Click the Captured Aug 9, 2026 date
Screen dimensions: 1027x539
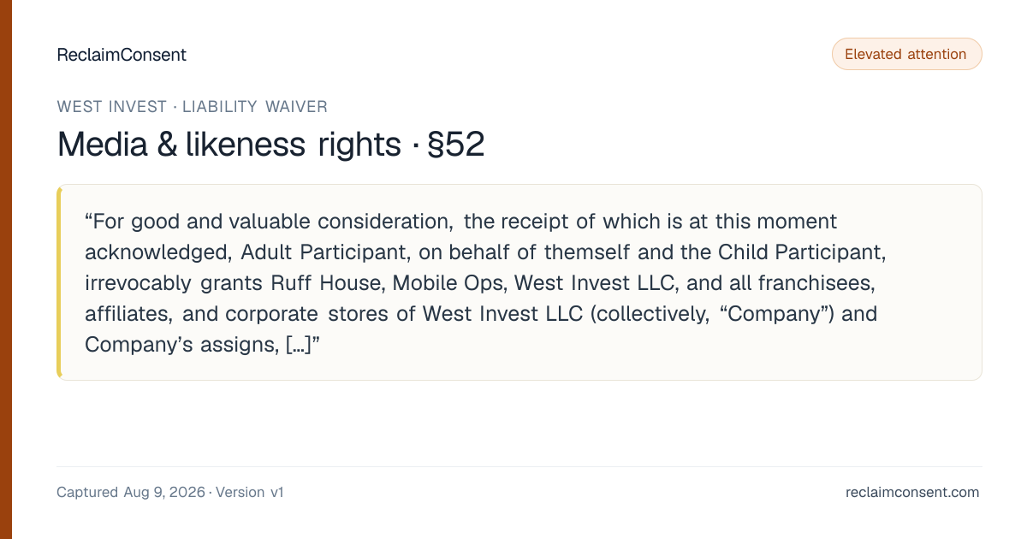pyautogui.click(x=131, y=492)
